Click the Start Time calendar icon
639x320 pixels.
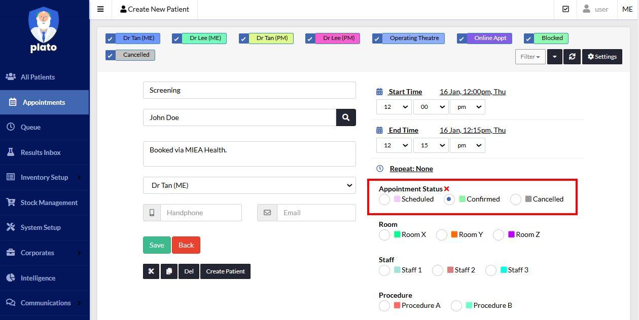(379, 92)
